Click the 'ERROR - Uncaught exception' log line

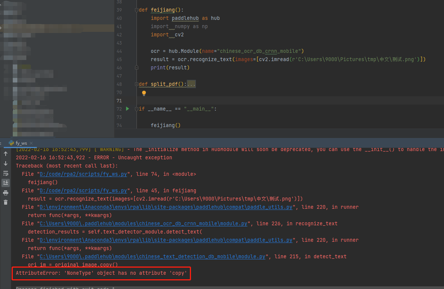point(94,157)
